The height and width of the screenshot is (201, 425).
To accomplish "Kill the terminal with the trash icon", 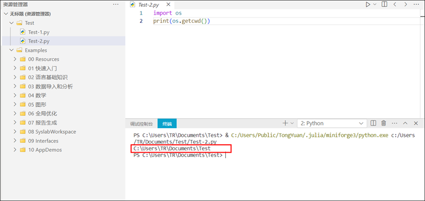I will pos(383,123).
